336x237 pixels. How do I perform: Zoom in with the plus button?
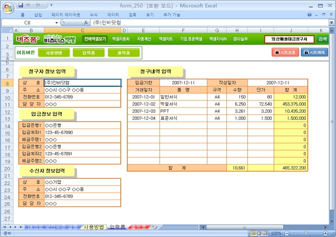[326, 233]
